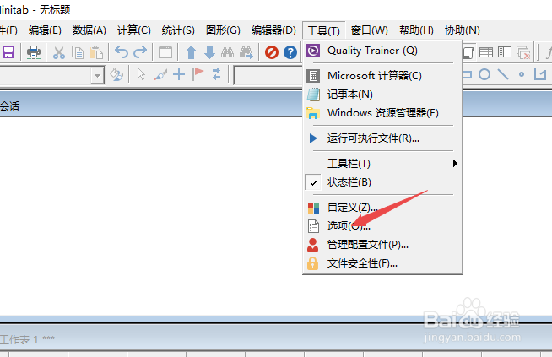Open Windows 资源管理器(E)
Image resolution: width=552 pixels, height=357 pixels.
pos(382,113)
